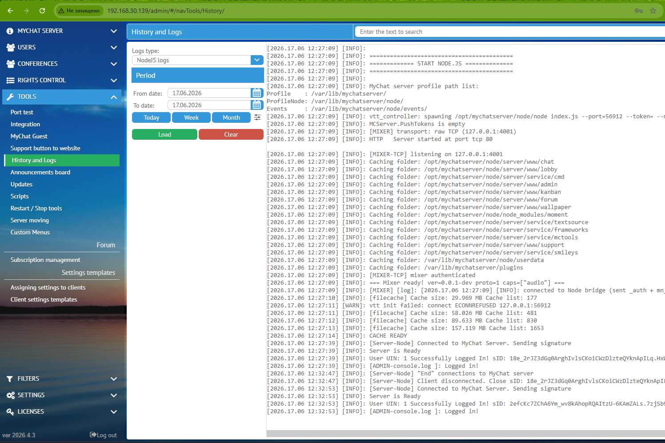Screen dimensions: 665x443
Task: Click the Rights Control list icon
Action: pyautogui.click(x=10, y=81)
